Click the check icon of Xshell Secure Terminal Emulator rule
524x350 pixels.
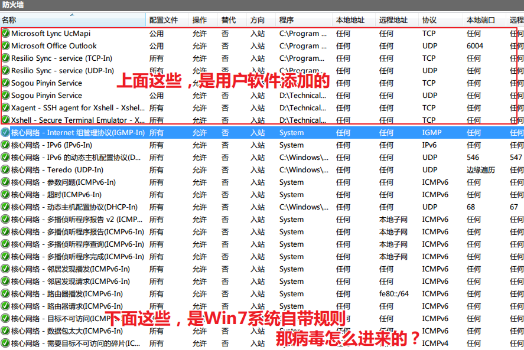point(6,120)
